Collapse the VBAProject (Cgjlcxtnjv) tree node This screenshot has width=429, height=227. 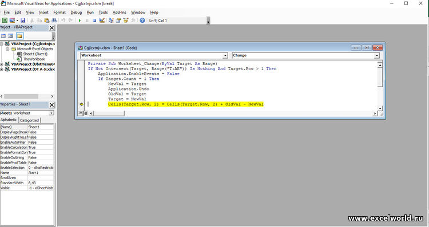coord(1,44)
